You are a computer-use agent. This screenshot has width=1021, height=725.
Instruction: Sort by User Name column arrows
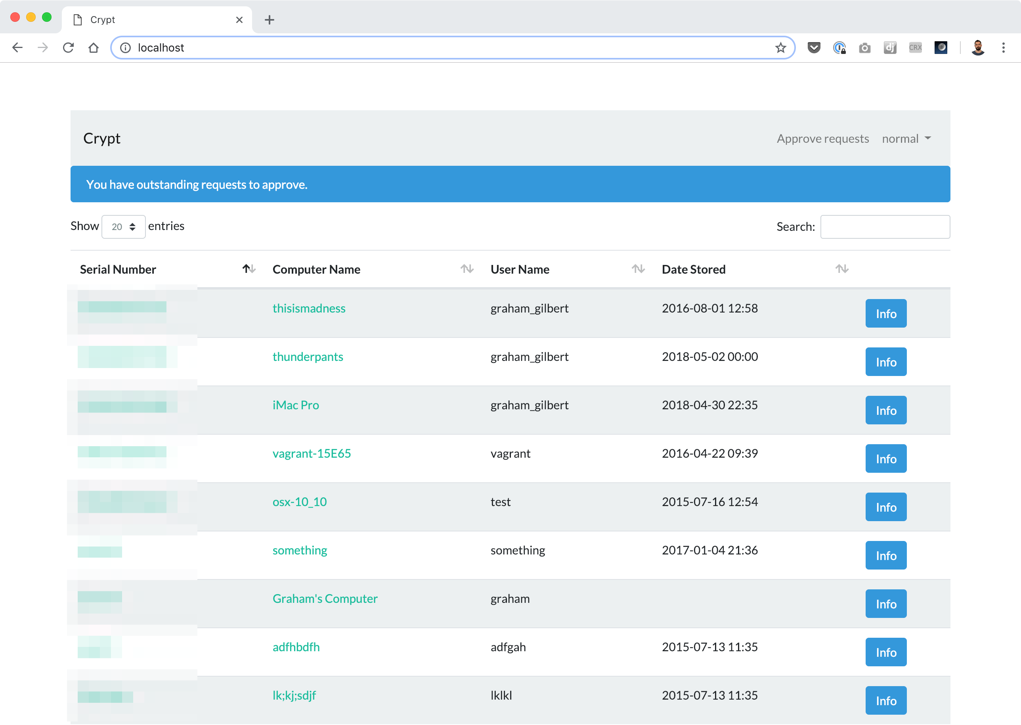coord(638,269)
